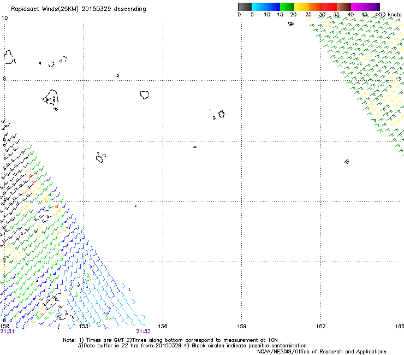Click the longitude label '153'
The height and width of the screenshot is (355, 404).
pyautogui.click(x=84, y=327)
